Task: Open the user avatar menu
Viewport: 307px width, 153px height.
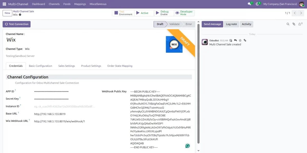Action: tap(302, 4)
